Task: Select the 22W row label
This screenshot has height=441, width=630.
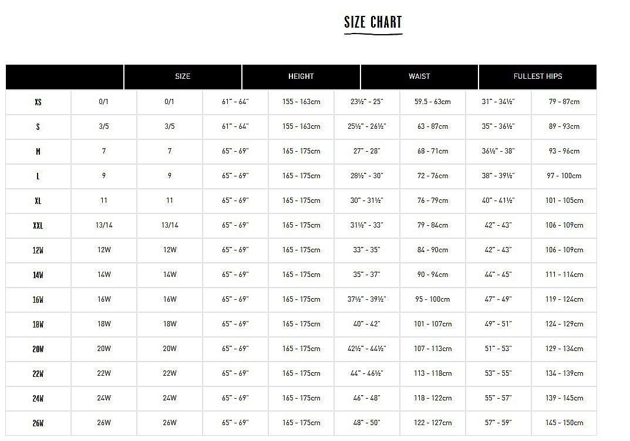Action: [x=38, y=374]
